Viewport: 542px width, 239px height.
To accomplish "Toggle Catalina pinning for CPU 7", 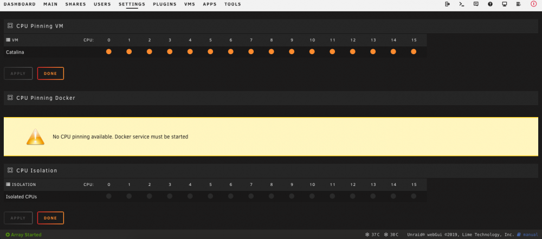I will (x=251, y=51).
